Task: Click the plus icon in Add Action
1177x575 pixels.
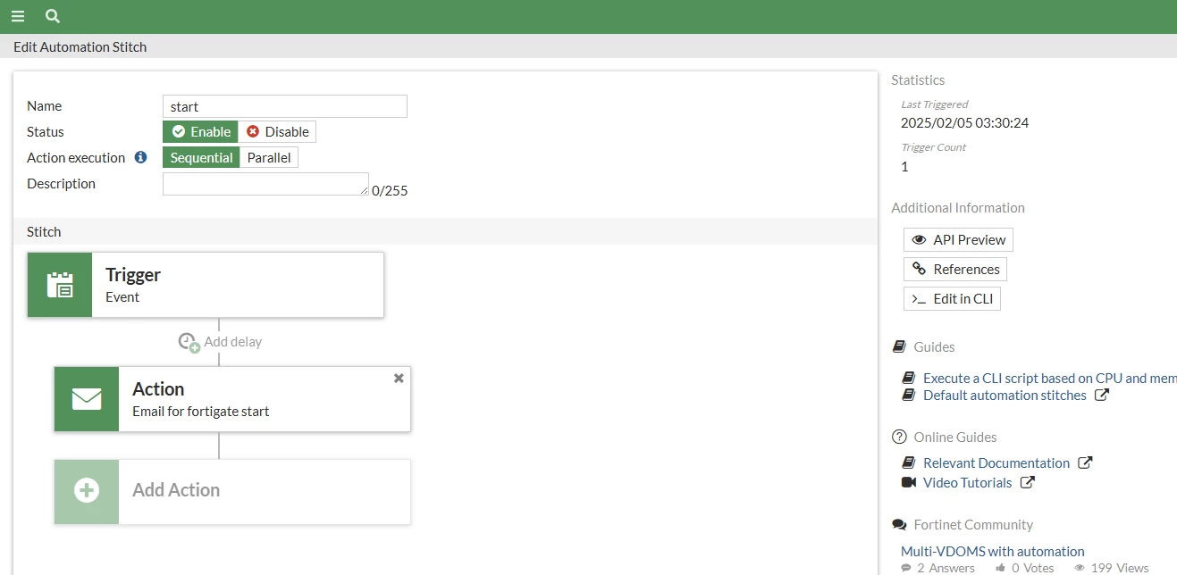Action: (87, 490)
